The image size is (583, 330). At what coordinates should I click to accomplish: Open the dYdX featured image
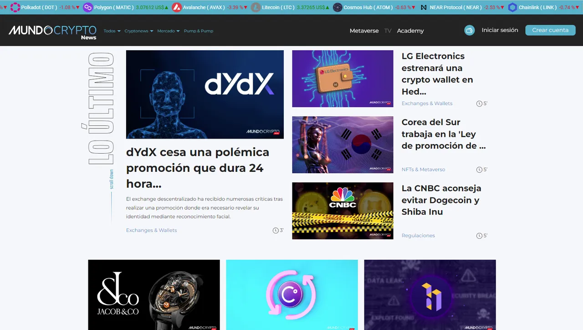tap(205, 94)
